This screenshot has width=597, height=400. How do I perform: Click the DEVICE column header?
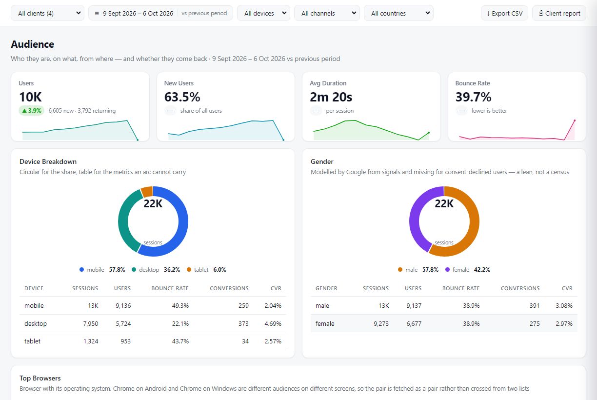[34, 288]
